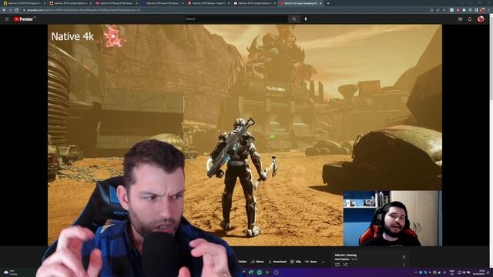Open the YouTube hamburger guide menu
Viewport: 493px width, 277px height.
(x=7, y=19)
